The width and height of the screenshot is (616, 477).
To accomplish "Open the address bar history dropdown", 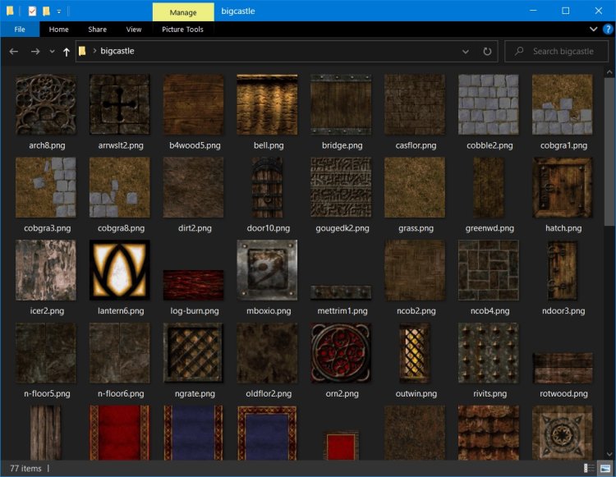I will click(x=466, y=51).
